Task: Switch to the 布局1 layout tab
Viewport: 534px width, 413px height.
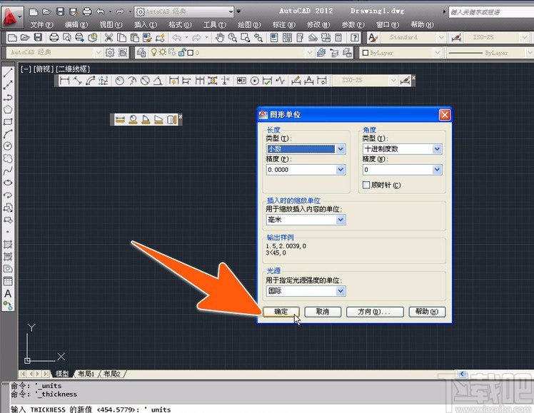Action: coord(86,374)
